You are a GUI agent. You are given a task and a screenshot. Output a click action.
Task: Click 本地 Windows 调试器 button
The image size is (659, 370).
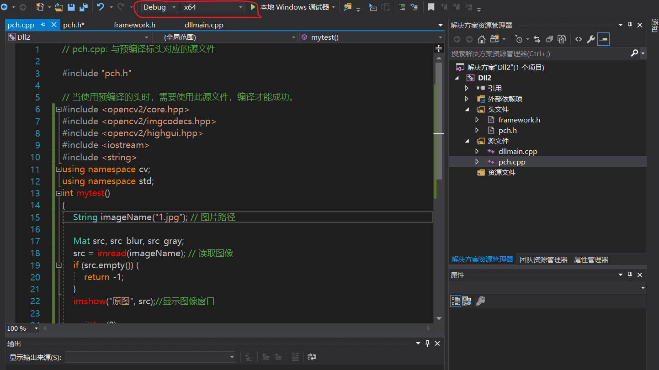(x=294, y=7)
